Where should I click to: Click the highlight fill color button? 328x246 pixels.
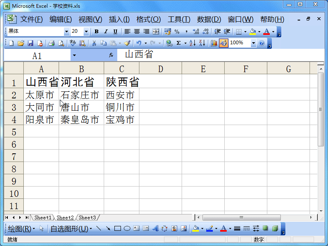[253, 32]
